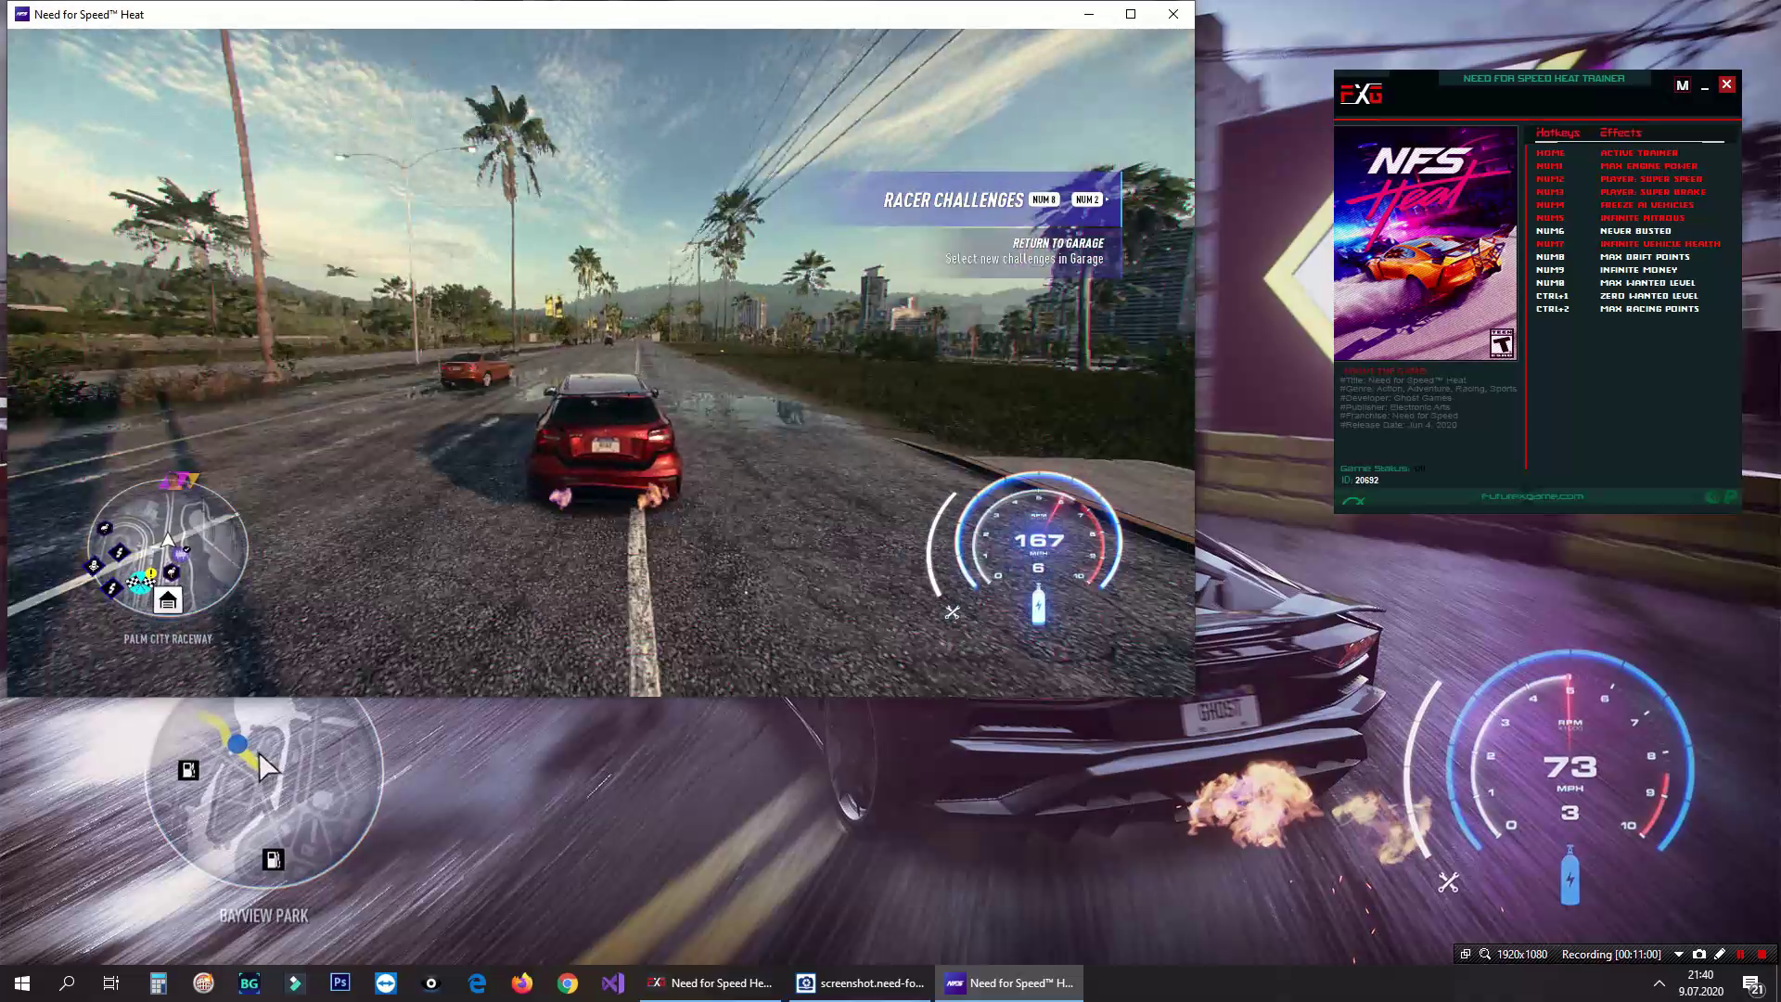Stop the recording with red square
The width and height of the screenshot is (1781, 1002).
pyautogui.click(x=1761, y=954)
